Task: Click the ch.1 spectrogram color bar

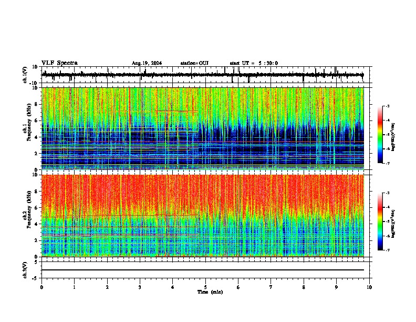Action: [x=380, y=134]
